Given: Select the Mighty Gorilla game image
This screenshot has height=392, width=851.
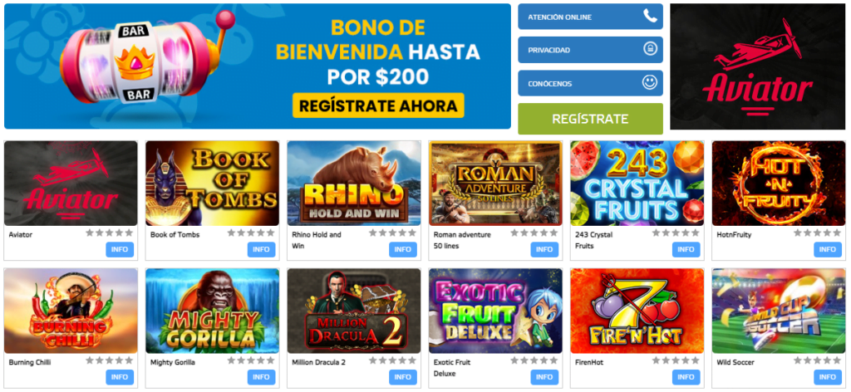Looking at the screenshot, I should (212, 311).
